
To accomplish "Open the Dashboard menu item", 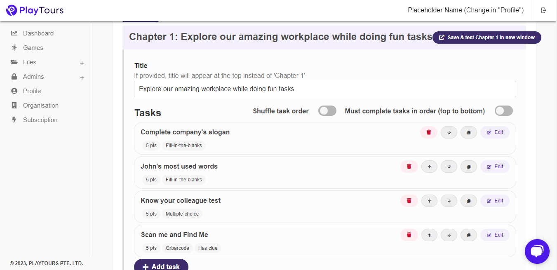I will (38, 33).
